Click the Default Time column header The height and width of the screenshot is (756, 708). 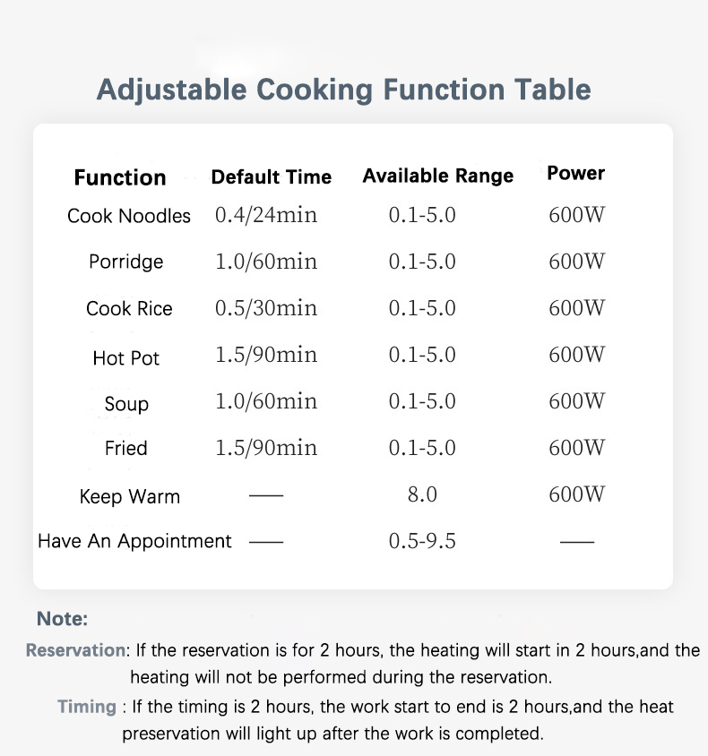272,176
